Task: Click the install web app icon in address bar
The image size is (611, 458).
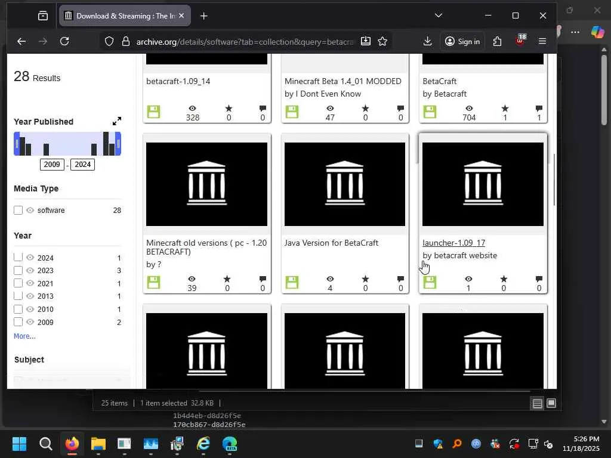Action: click(366, 41)
